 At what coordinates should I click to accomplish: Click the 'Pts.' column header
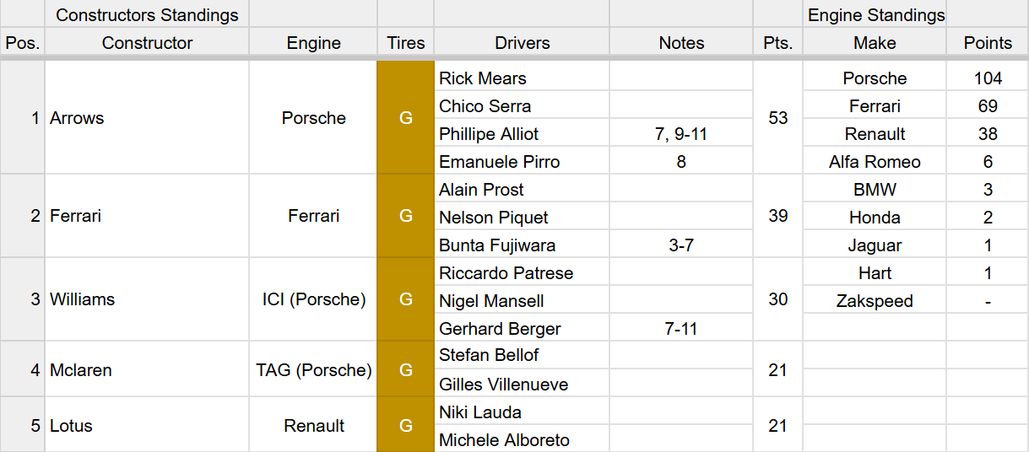777,42
